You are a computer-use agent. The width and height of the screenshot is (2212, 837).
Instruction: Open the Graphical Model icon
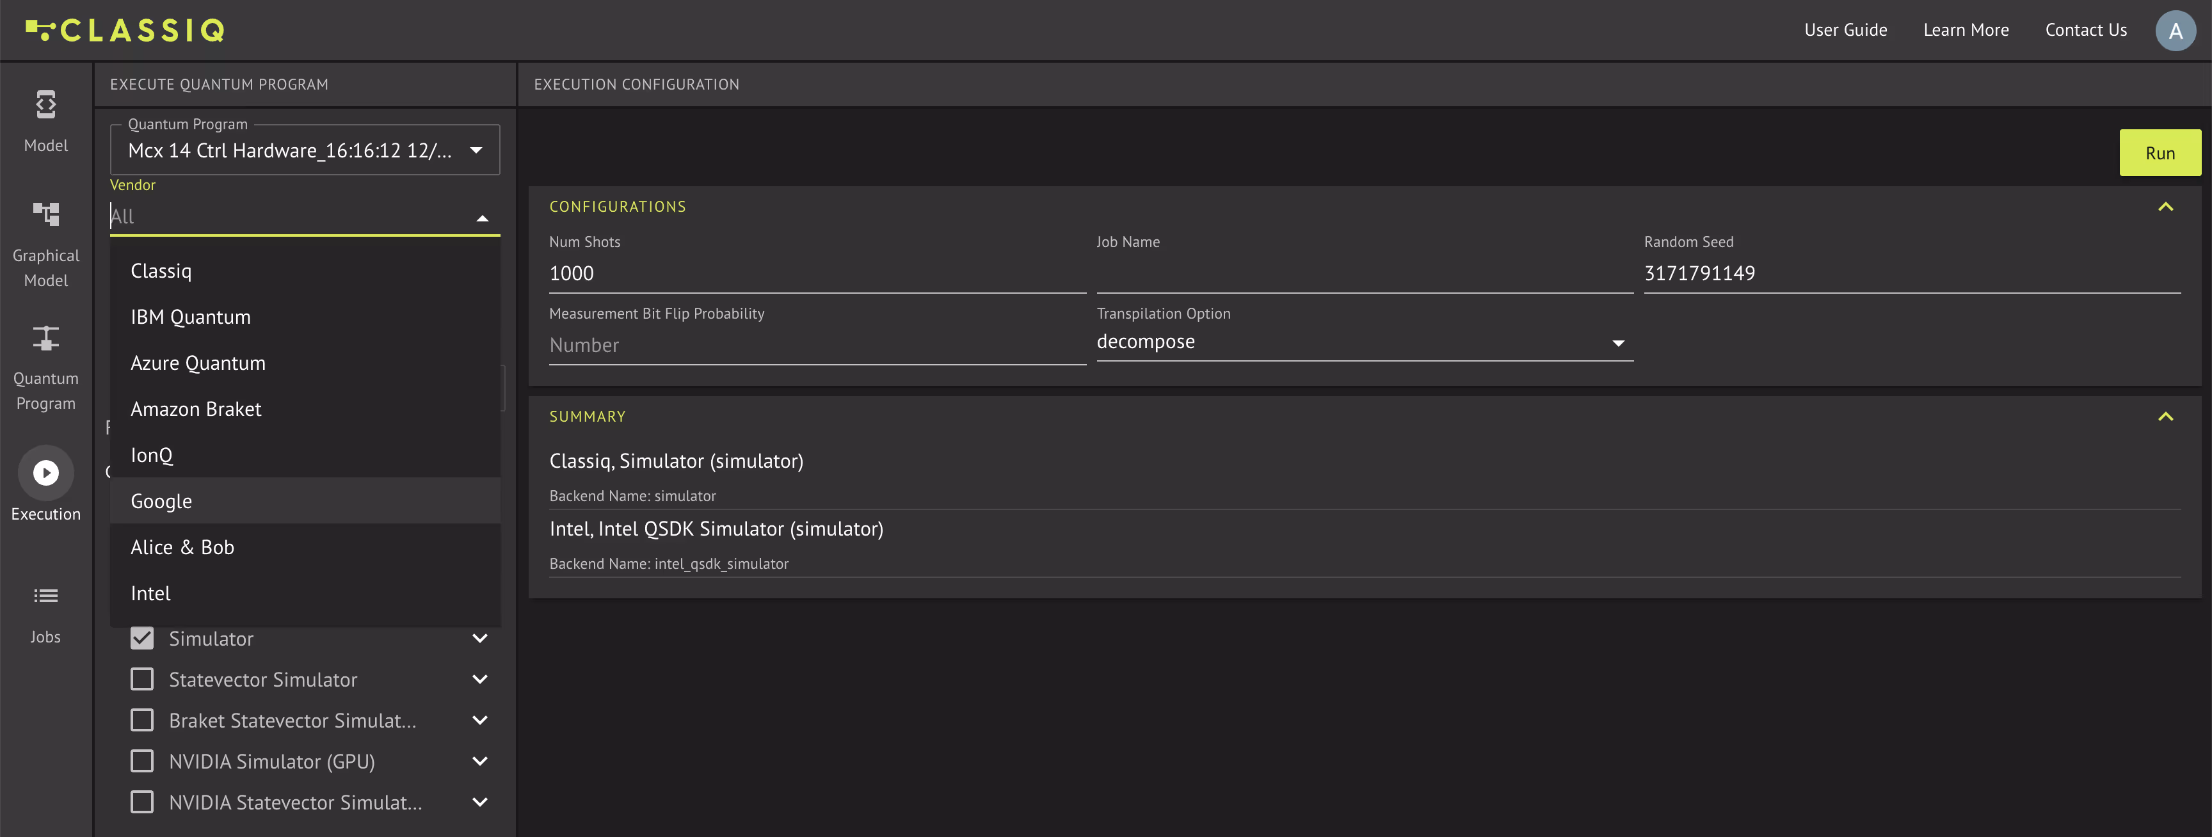click(45, 214)
